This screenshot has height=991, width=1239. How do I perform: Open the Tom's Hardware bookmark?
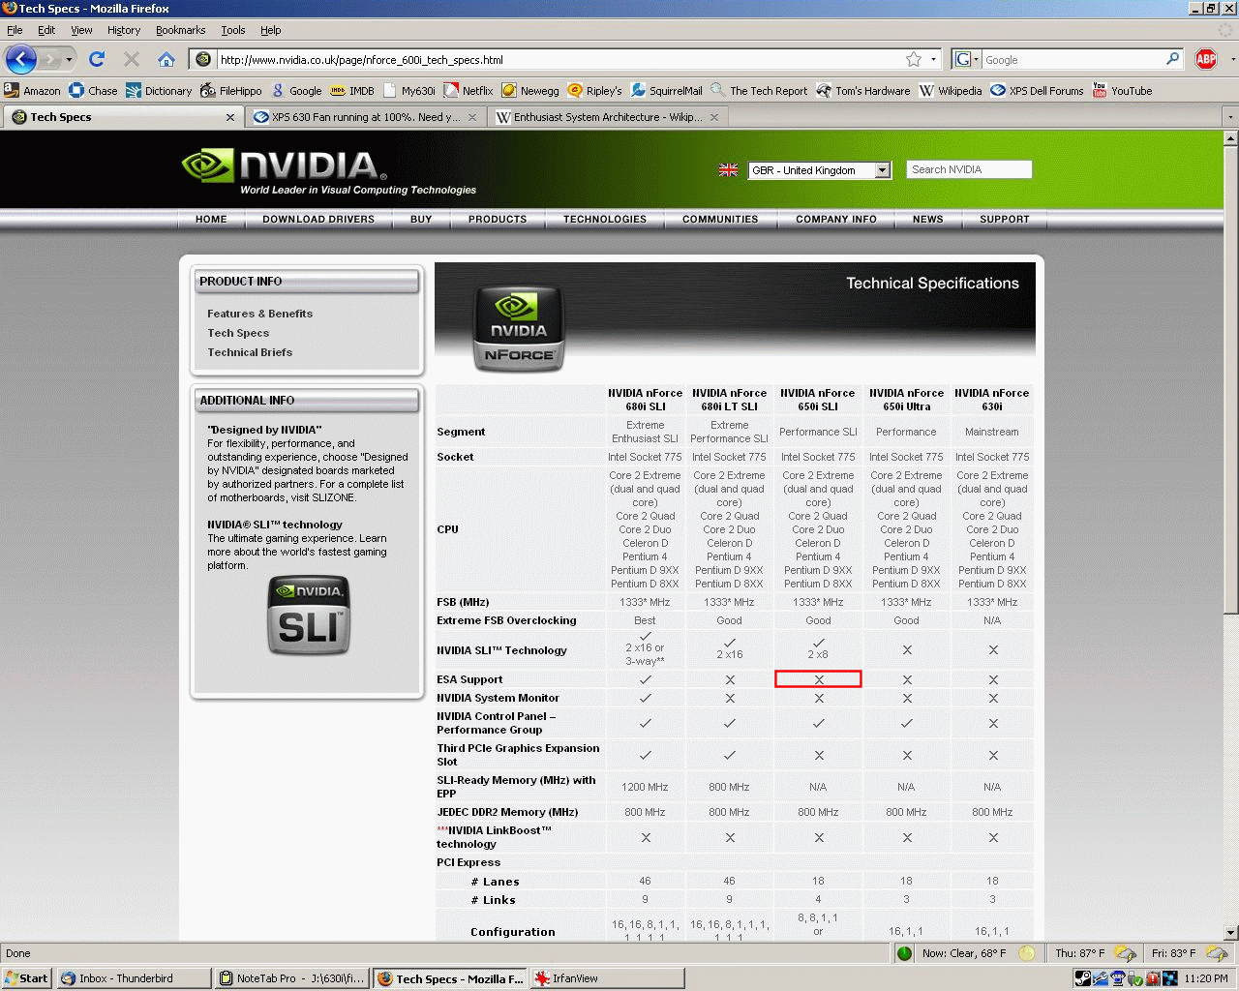pos(863,90)
